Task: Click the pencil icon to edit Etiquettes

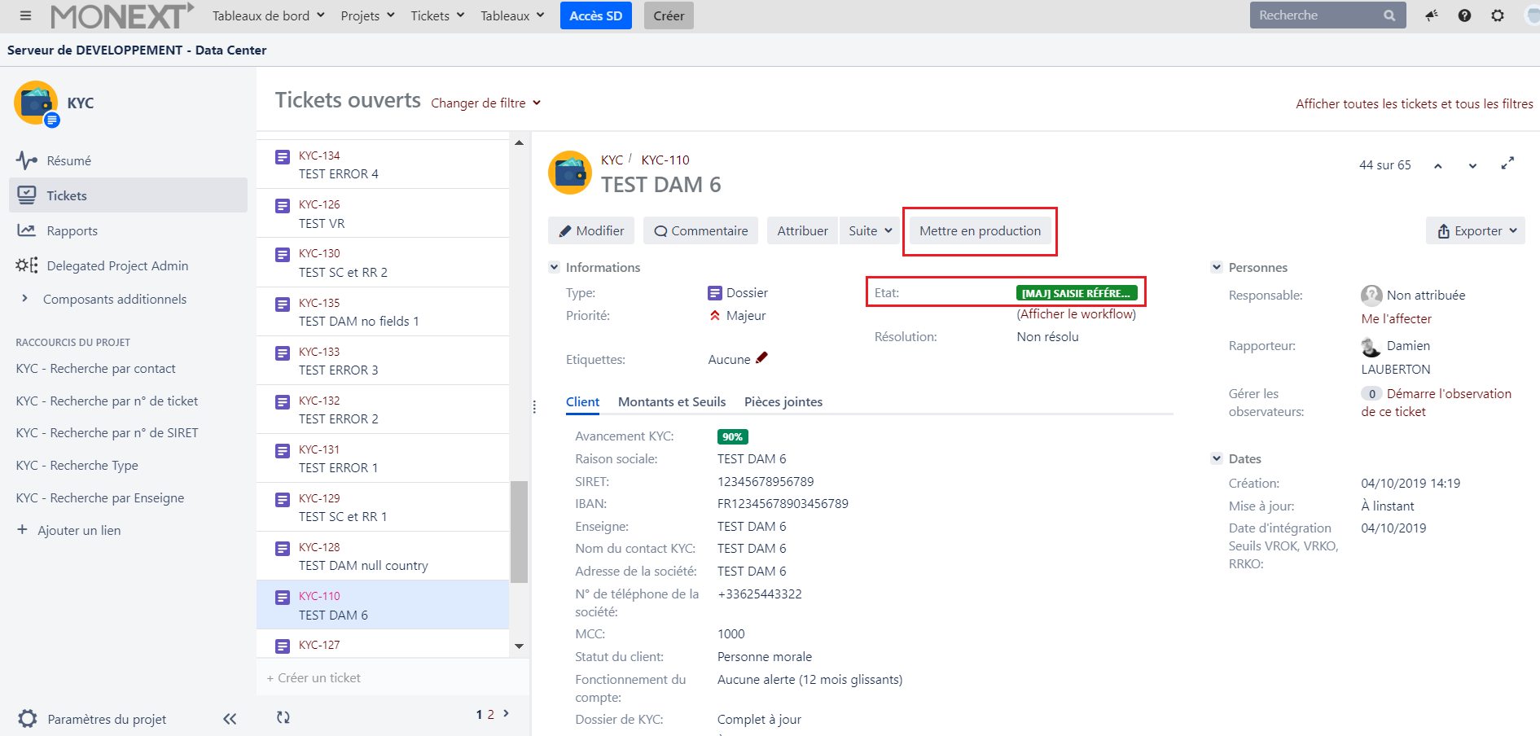Action: [761, 358]
